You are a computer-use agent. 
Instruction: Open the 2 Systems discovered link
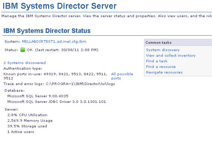tap(24, 63)
